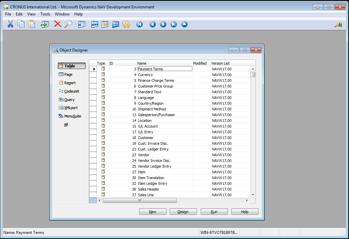Viewport: 349px width, 239px height.
Task: Click the table type icon for Currency row
Action: tap(103, 74)
